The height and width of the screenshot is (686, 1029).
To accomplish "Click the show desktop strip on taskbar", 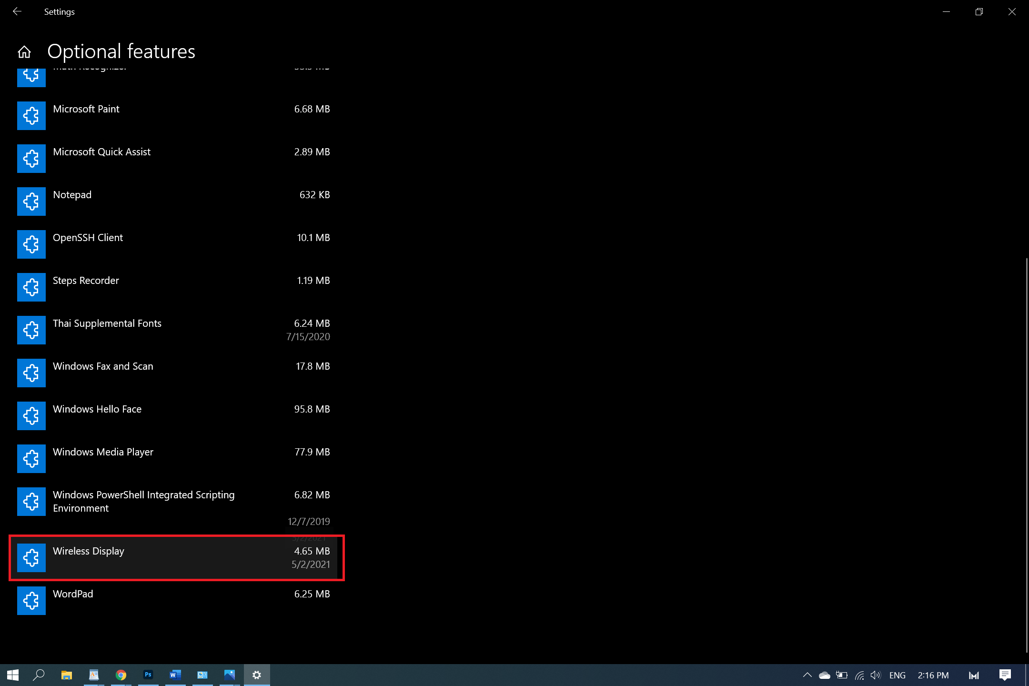I will click(x=1027, y=675).
